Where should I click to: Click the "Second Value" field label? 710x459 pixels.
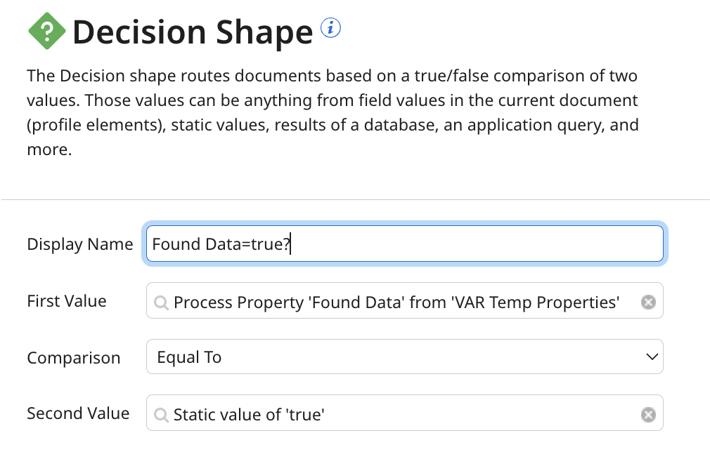(x=78, y=413)
